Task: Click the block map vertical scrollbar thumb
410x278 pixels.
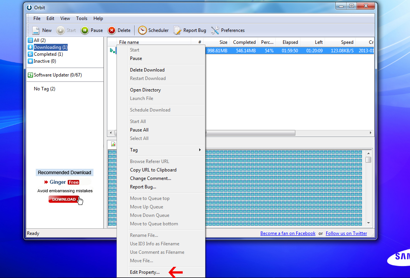Action: coord(368,160)
